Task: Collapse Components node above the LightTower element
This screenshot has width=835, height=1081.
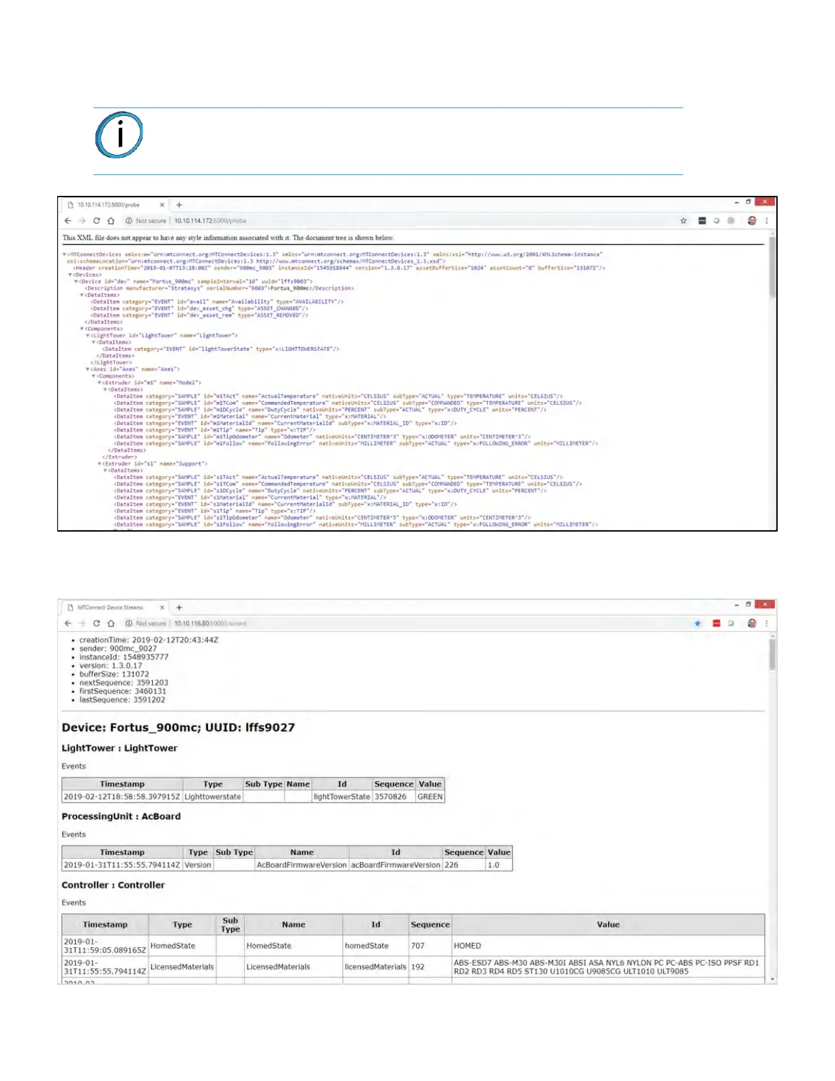Action: (x=82, y=329)
